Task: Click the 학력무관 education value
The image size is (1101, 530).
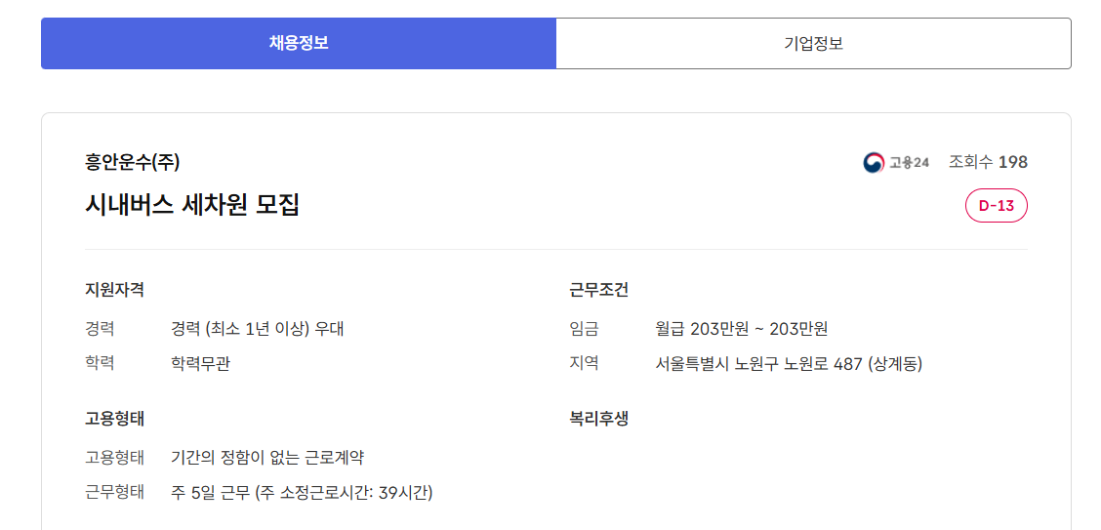Action: click(x=200, y=364)
